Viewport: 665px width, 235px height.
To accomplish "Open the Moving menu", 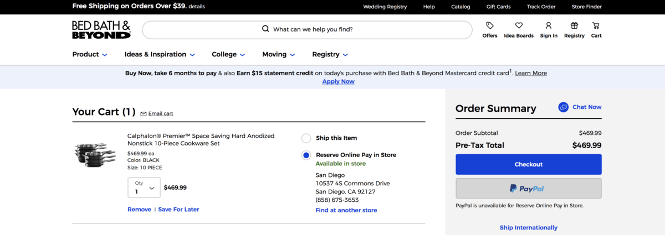I will coord(279,54).
